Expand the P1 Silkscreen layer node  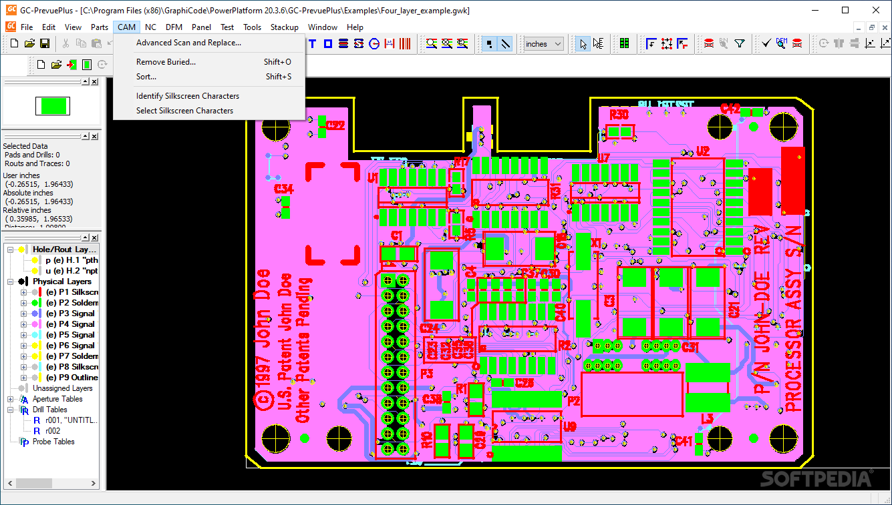coord(24,292)
